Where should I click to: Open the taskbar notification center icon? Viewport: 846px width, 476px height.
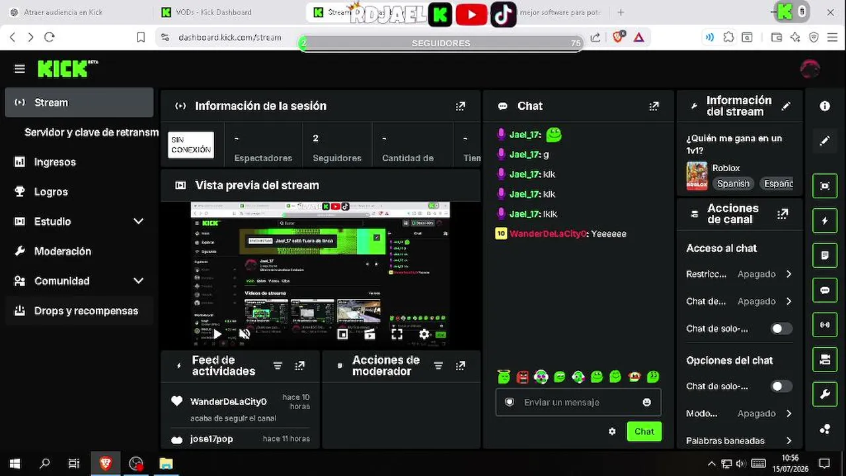824,463
